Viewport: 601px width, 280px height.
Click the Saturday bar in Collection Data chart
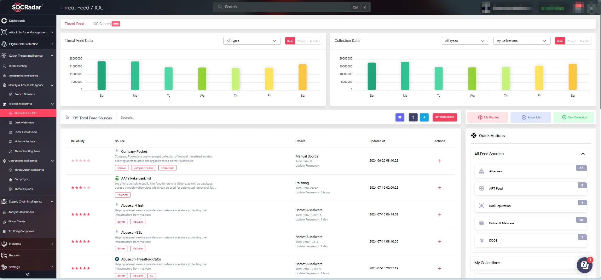pos(573,77)
